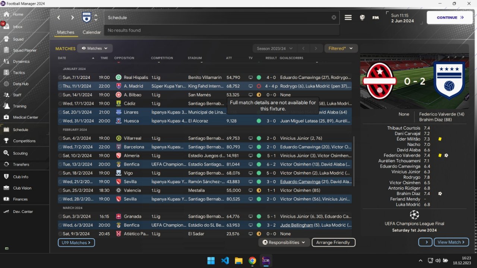Click the Club Vision icon

6,188
